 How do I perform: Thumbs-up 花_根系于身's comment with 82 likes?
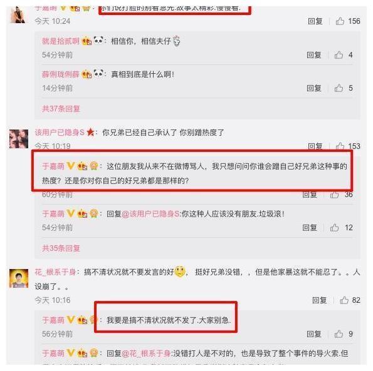(344, 300)
